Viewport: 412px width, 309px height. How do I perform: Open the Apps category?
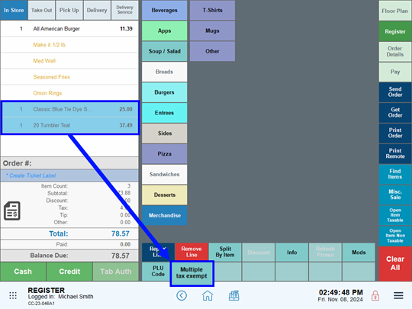click(165, 31)
